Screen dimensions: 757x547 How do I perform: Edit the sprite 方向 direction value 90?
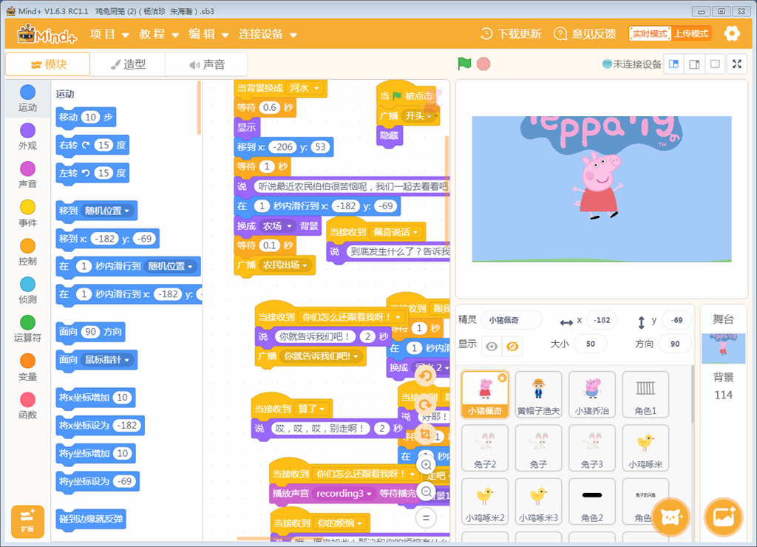point(675,344)
